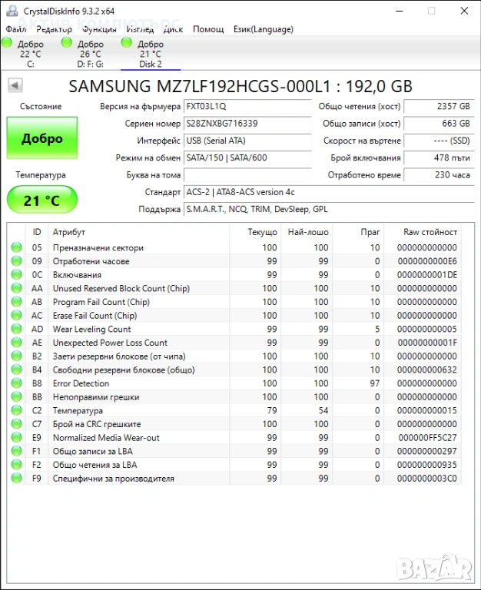Screen dimensions: 481x590
Task: Click status icon beside Wear Leveling Count
Action: point(17,330)
